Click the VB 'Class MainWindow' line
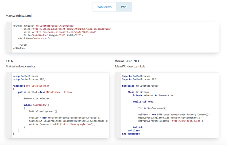This screenshot has width=227, height=145. (138, 92)
